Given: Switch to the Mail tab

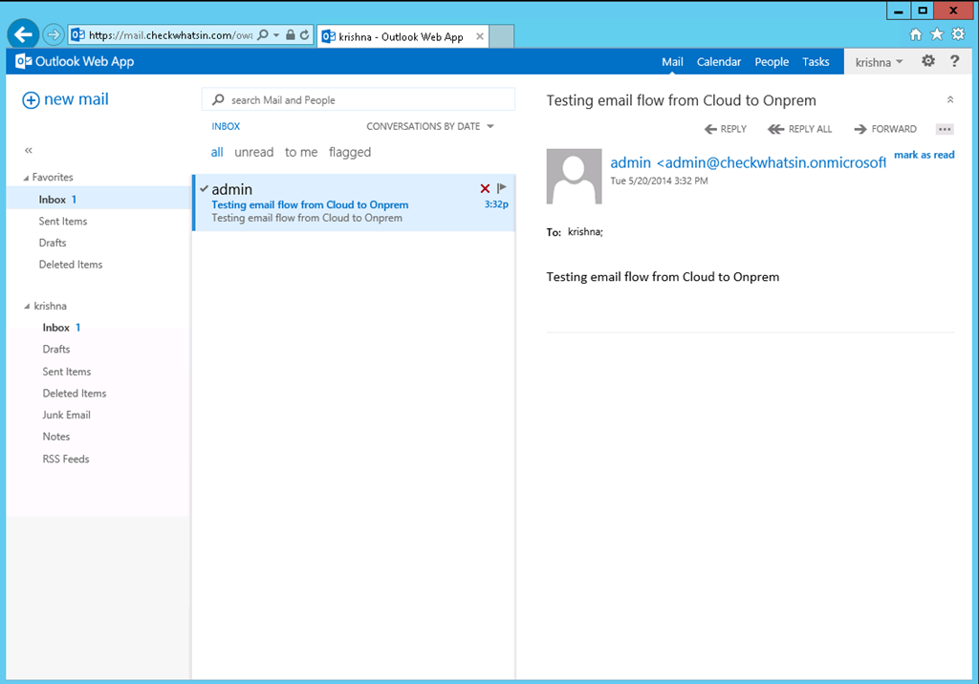Looking at the screenshot, I should [672, 62].
